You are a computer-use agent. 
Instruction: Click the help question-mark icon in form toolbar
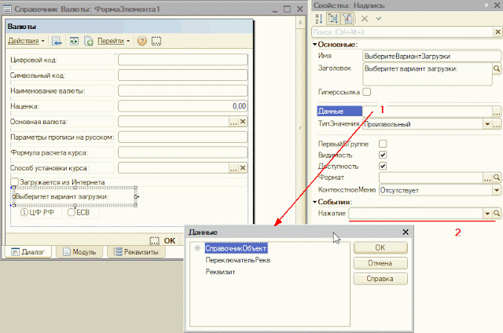pyautogui.click(x=141, y=41)
